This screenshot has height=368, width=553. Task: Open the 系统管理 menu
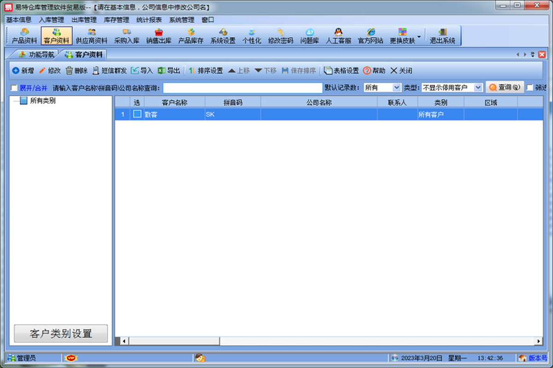[x=182, y=20]
